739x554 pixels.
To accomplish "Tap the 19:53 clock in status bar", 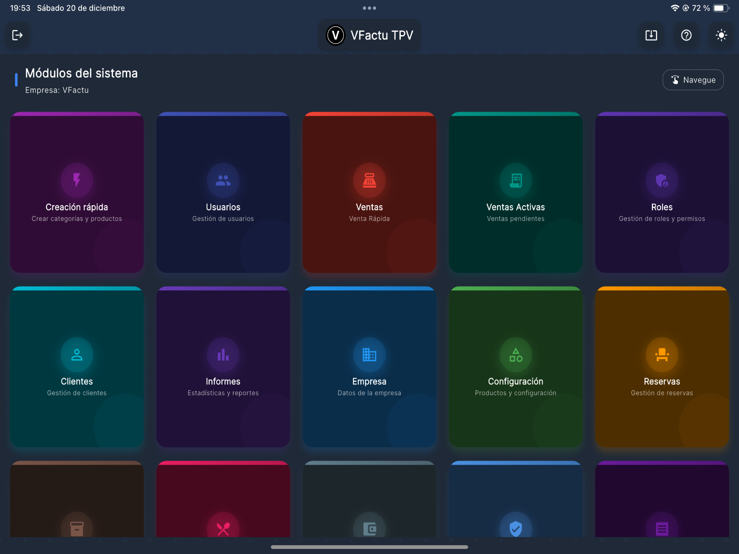I will (20, 8).
